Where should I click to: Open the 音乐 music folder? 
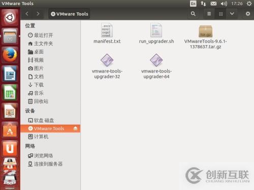50,93
